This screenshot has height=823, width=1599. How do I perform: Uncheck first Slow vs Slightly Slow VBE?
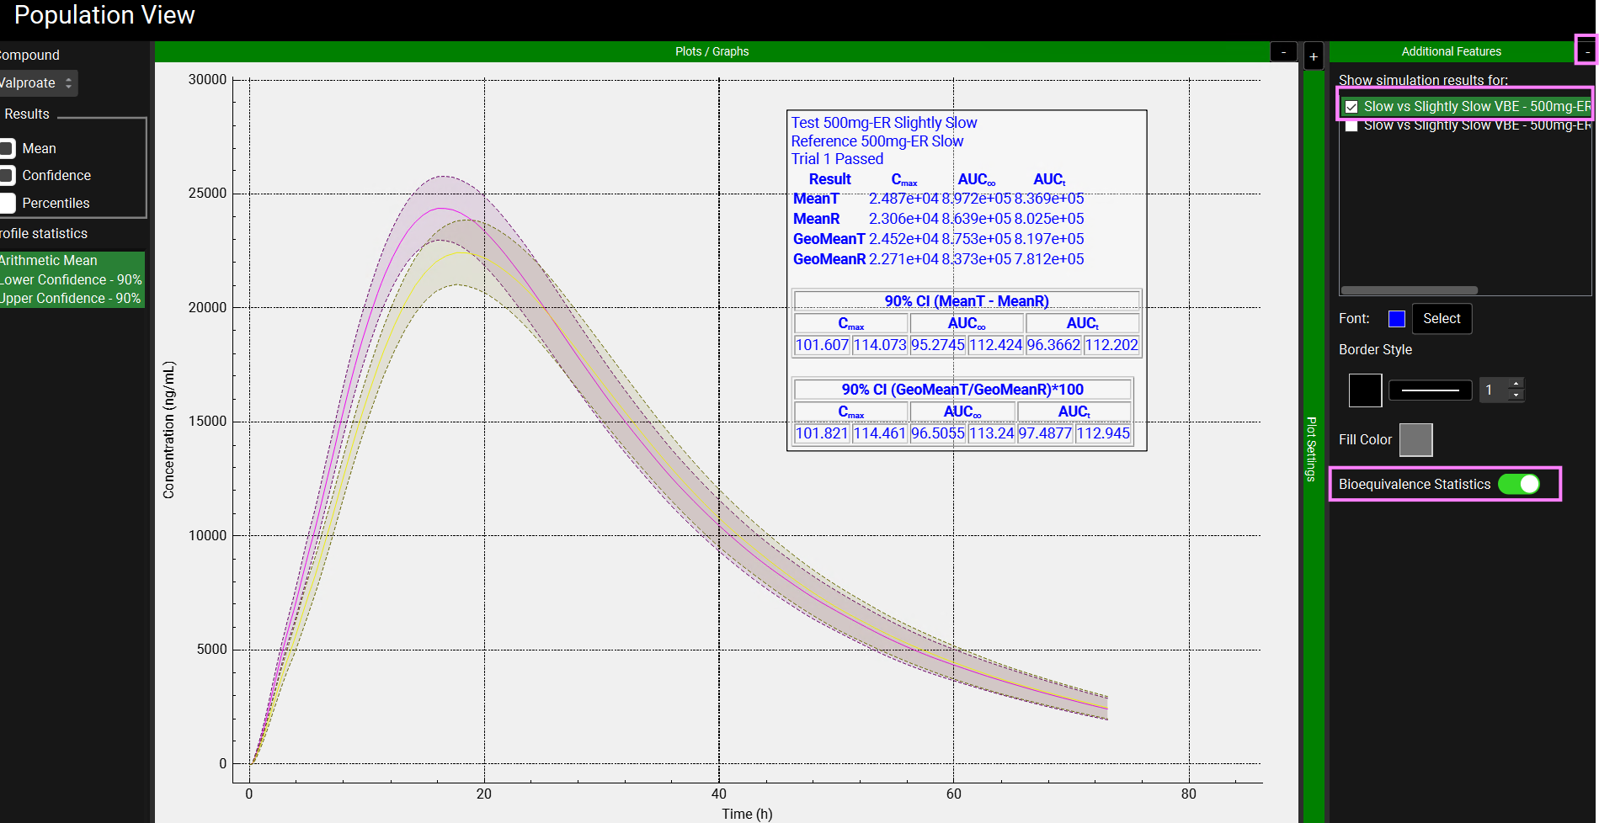[x=1351, y=107]
